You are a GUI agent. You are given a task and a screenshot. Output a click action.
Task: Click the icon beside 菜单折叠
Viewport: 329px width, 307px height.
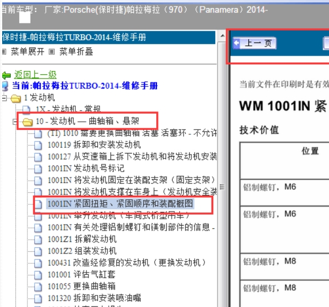click(51, 52)
